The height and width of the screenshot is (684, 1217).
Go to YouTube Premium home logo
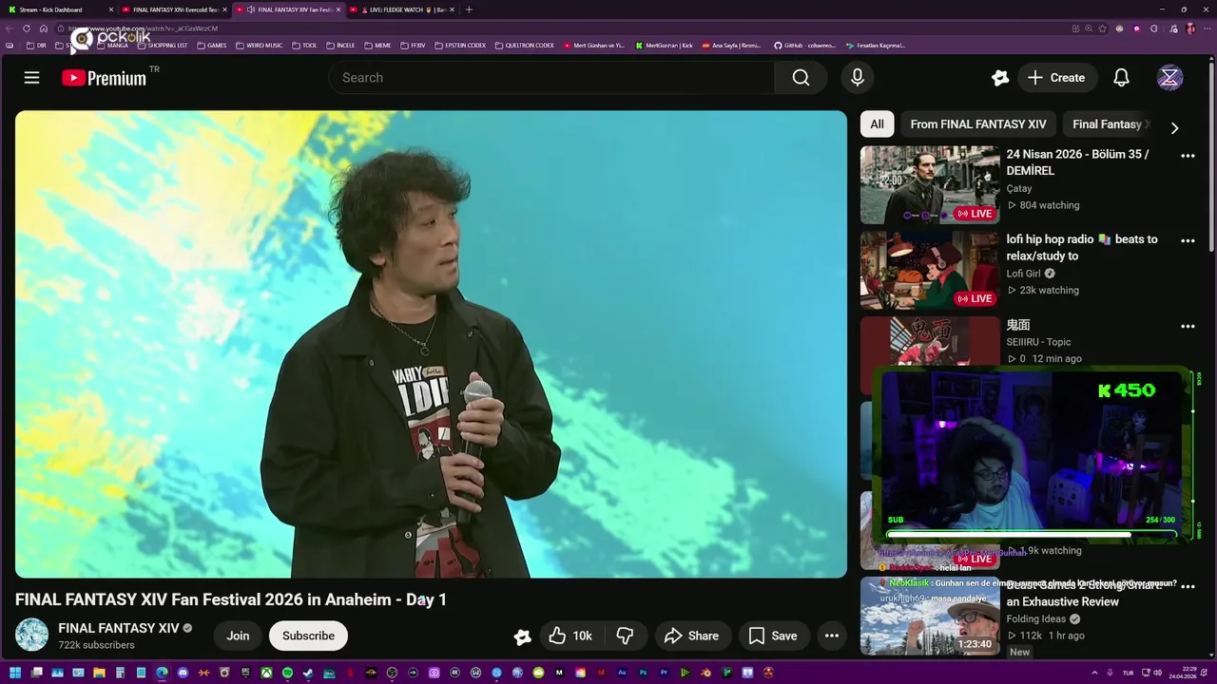point(105,78)
